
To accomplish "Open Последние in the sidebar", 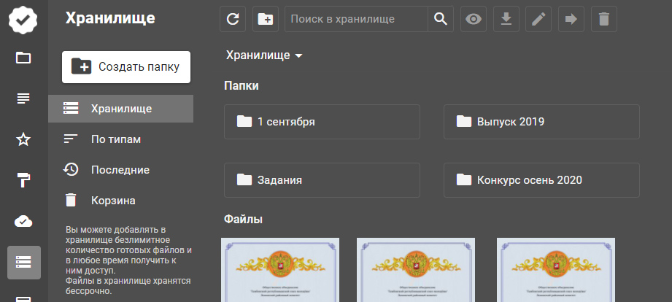I will tap(121, 170).
